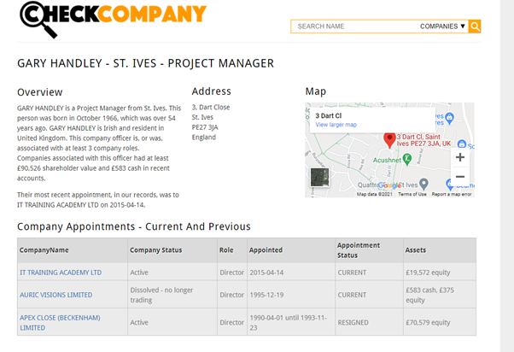This screenshot has width=514, height=352.
Task: Open AURIC VISIONS LIMITED company link
Action: tap(56, 295)
